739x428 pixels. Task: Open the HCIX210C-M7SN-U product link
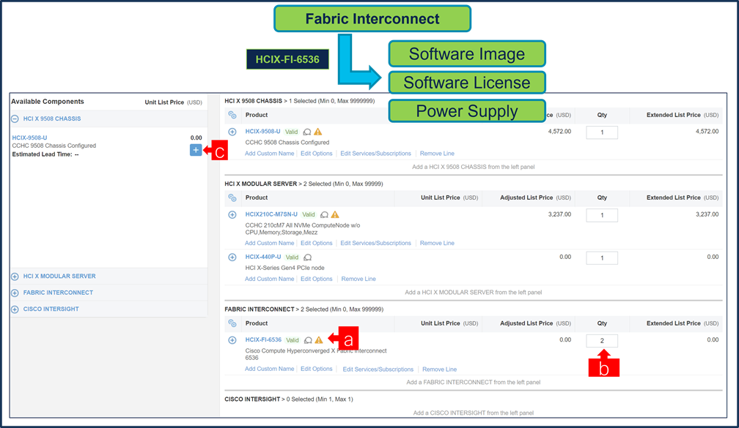[271, 214]
